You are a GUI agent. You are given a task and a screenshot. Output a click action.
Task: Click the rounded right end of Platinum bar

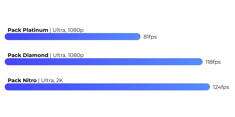[138, 37]
